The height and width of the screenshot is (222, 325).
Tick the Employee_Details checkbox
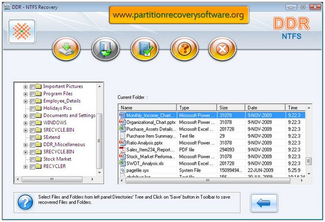pyautogui.click(x=32, y=101)
